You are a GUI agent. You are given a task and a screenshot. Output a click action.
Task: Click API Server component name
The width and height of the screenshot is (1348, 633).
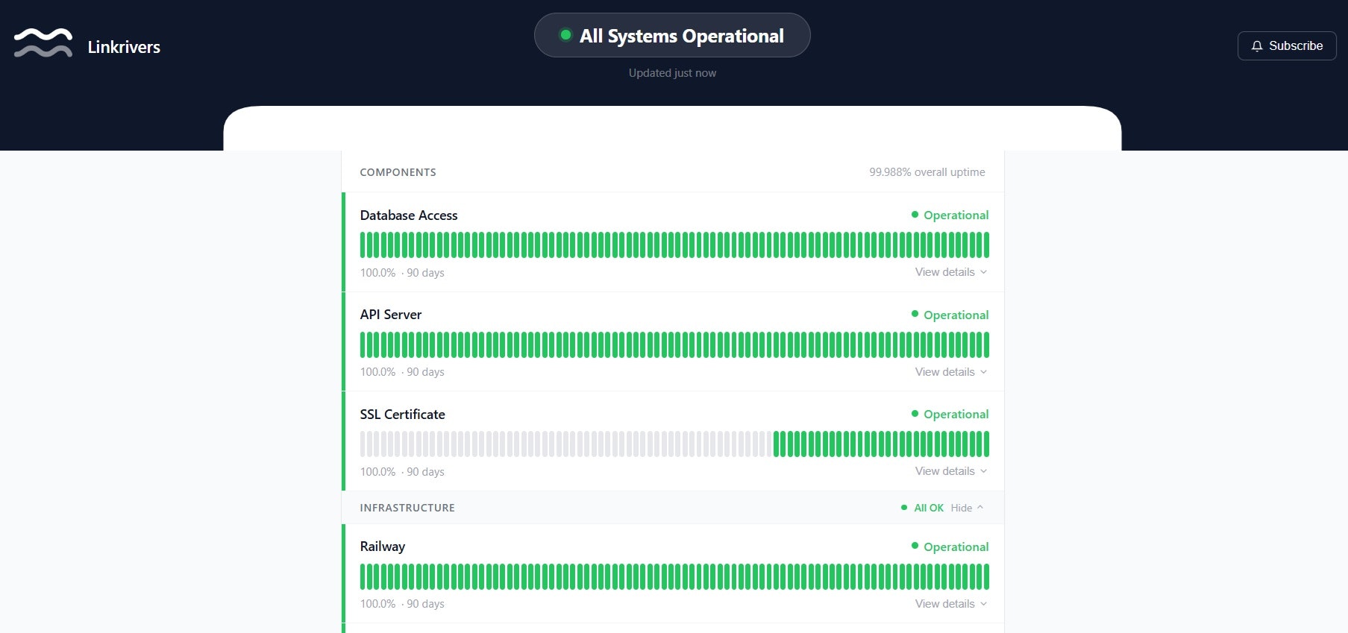[391, 315]
